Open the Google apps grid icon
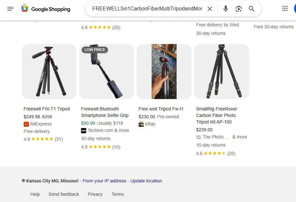 click(285, 8)
